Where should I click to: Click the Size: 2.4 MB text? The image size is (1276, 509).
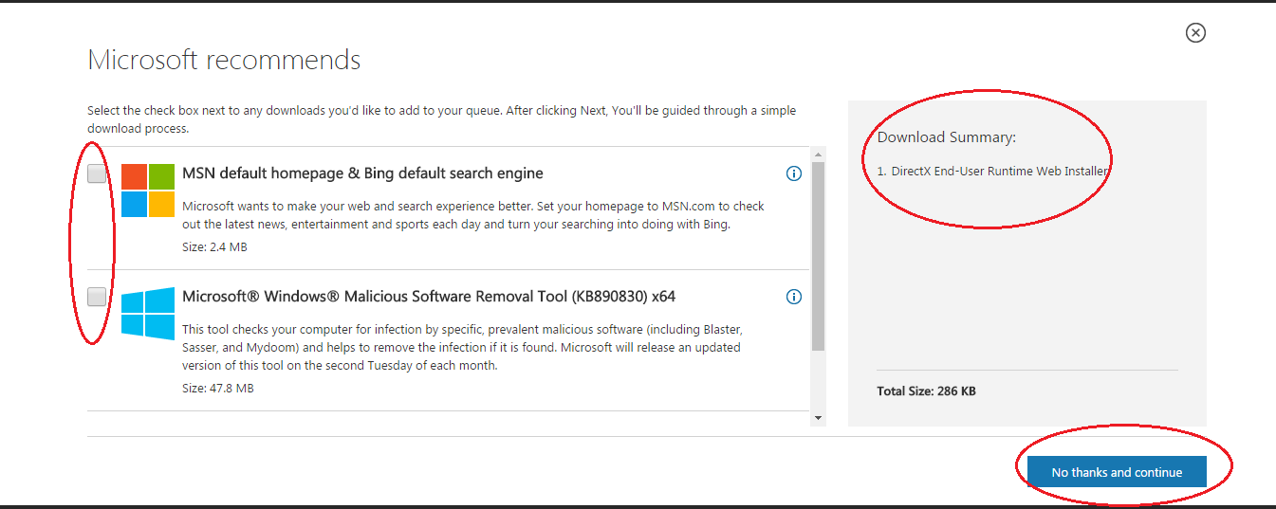tap(214, 247)
